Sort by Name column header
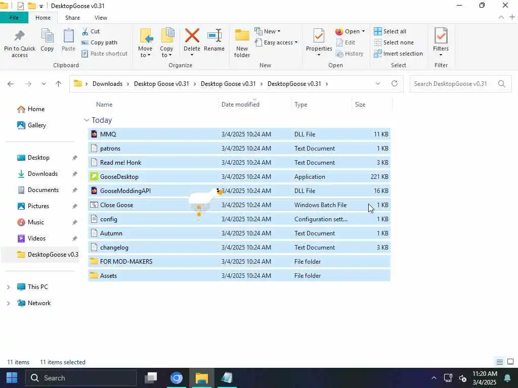 click(x=104, y=105)
